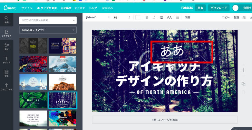Select the デザインの作り方 headline text

pos(164,81)
